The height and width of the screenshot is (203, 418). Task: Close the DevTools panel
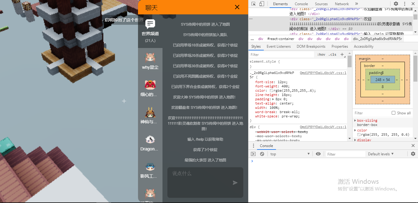click(413, 4)
